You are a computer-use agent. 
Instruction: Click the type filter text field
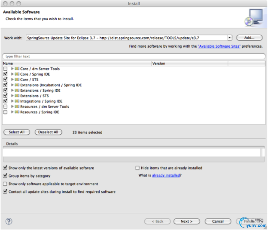pyautogui.click(x=134, y=56)
